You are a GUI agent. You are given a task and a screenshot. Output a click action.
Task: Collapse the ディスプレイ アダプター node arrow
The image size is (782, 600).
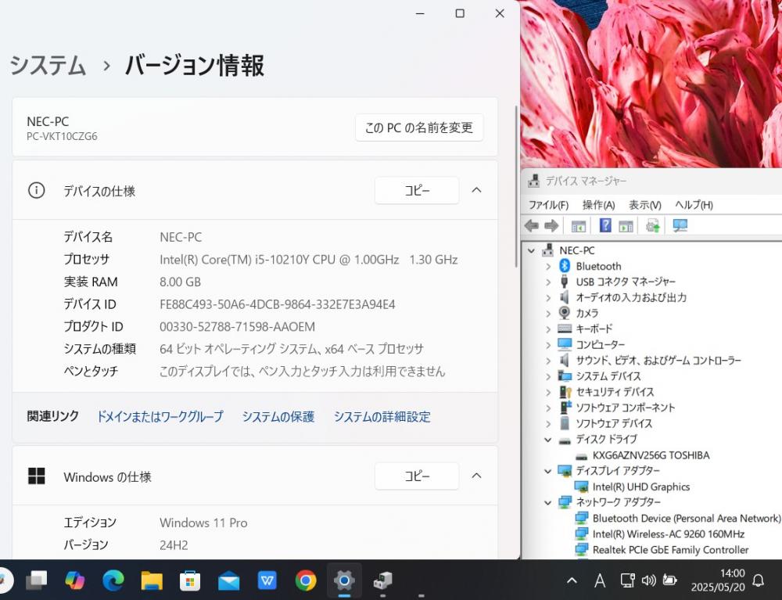[x=548, y=471]
